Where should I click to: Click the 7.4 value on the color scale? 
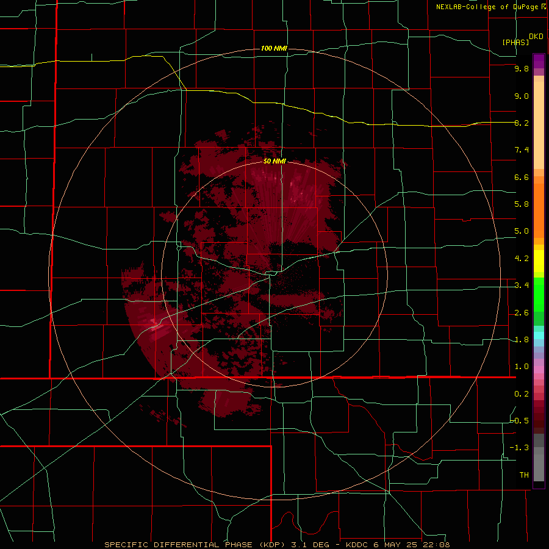click(x=522, y=150)
